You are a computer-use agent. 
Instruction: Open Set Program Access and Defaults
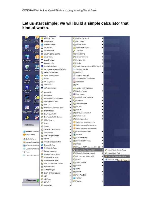coord(53,69)
